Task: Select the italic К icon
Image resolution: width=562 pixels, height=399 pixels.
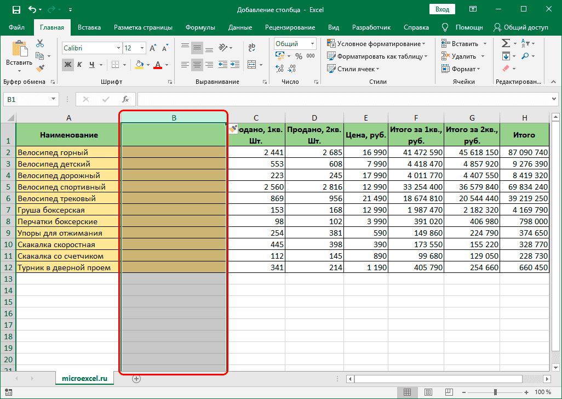Action: (x=79, y=65)
